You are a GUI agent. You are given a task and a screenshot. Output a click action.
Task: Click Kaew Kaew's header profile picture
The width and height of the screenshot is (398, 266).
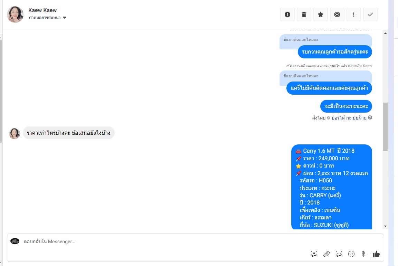(x=15, y=15)
